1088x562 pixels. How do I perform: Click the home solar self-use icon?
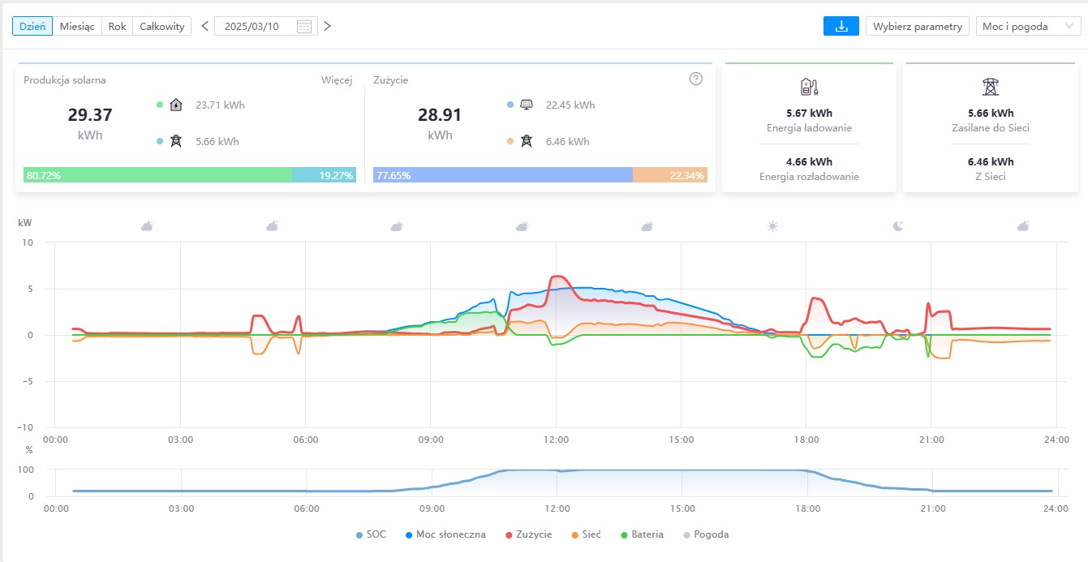pos(176,105)
